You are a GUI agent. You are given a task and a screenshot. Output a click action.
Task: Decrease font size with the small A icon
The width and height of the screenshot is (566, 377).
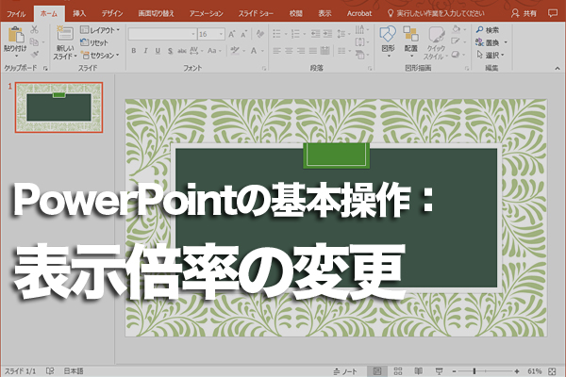click(243, 34)
